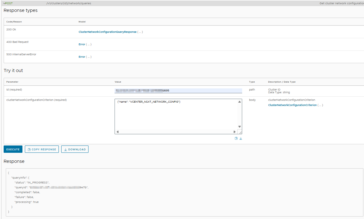Expand the ClusterNetworkConfigurationCriterion model link
This screenshot has height=219, width=364.
pyautogui.click(x=292, y=105)
